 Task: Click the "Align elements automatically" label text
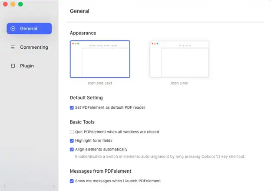click(x=101, y=149)
